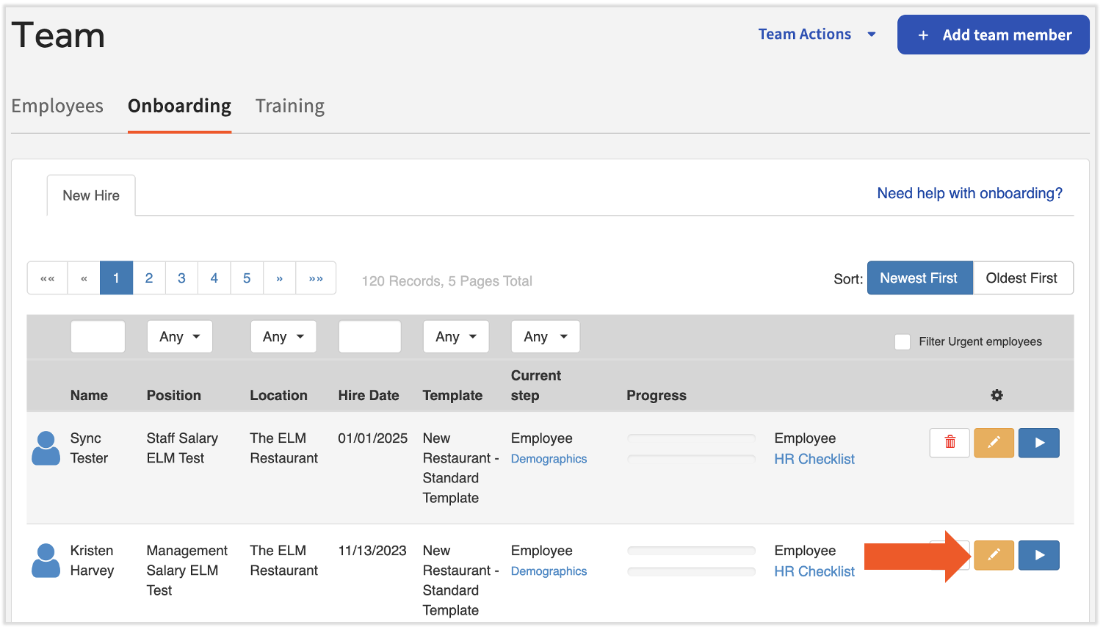
Task: Go to page 3 of records
Action: [x=181, y=278]
